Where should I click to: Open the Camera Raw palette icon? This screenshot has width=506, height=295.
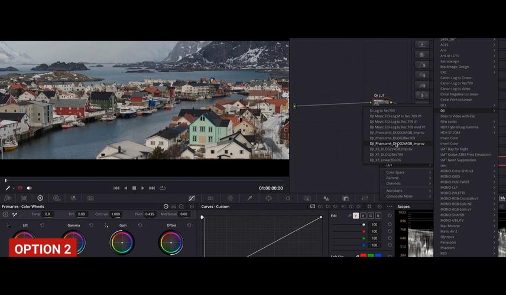(x=8, y=198)
